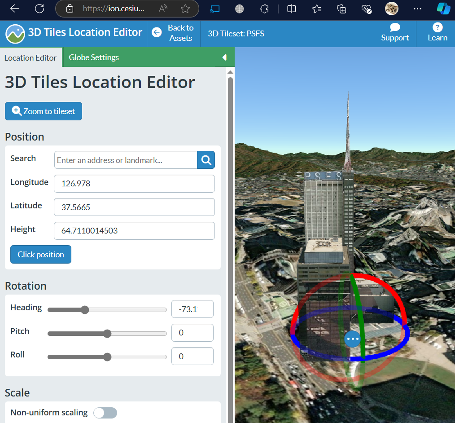Click the Latitude input field

[134, 207]
